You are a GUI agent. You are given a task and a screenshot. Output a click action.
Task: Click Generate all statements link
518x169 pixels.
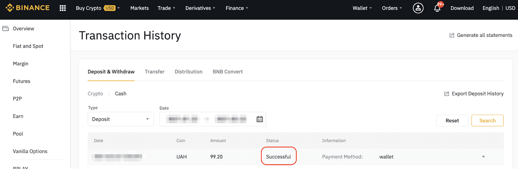pyautogui.click(x=485, y=35)
